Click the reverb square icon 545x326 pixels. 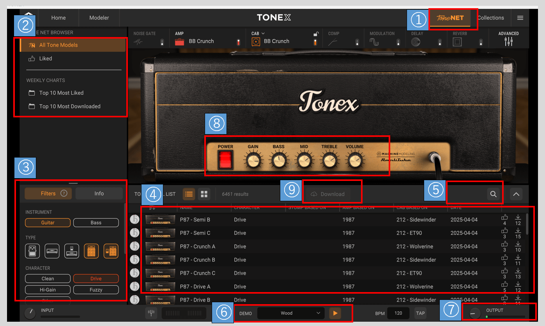(x=458, y=42)
